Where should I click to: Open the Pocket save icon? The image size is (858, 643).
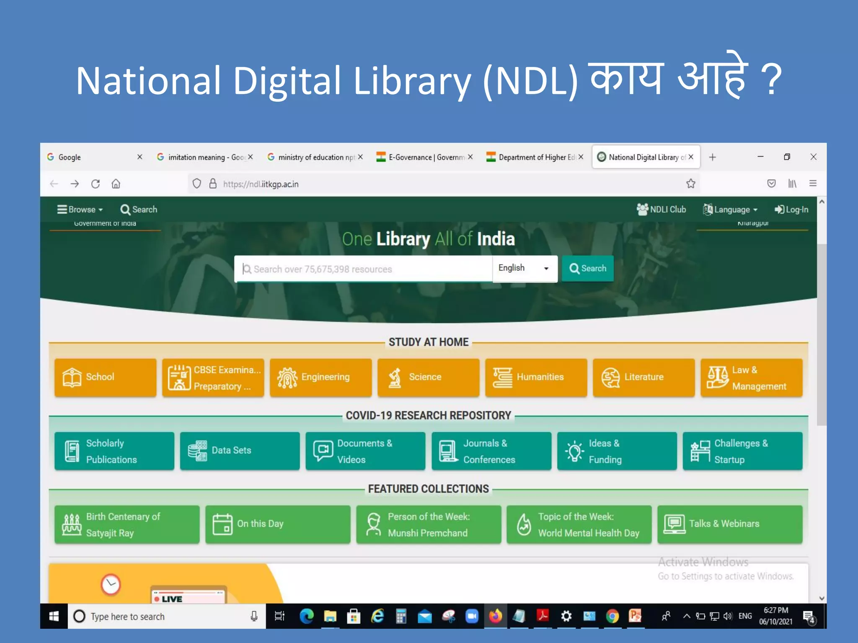[771, 183]
